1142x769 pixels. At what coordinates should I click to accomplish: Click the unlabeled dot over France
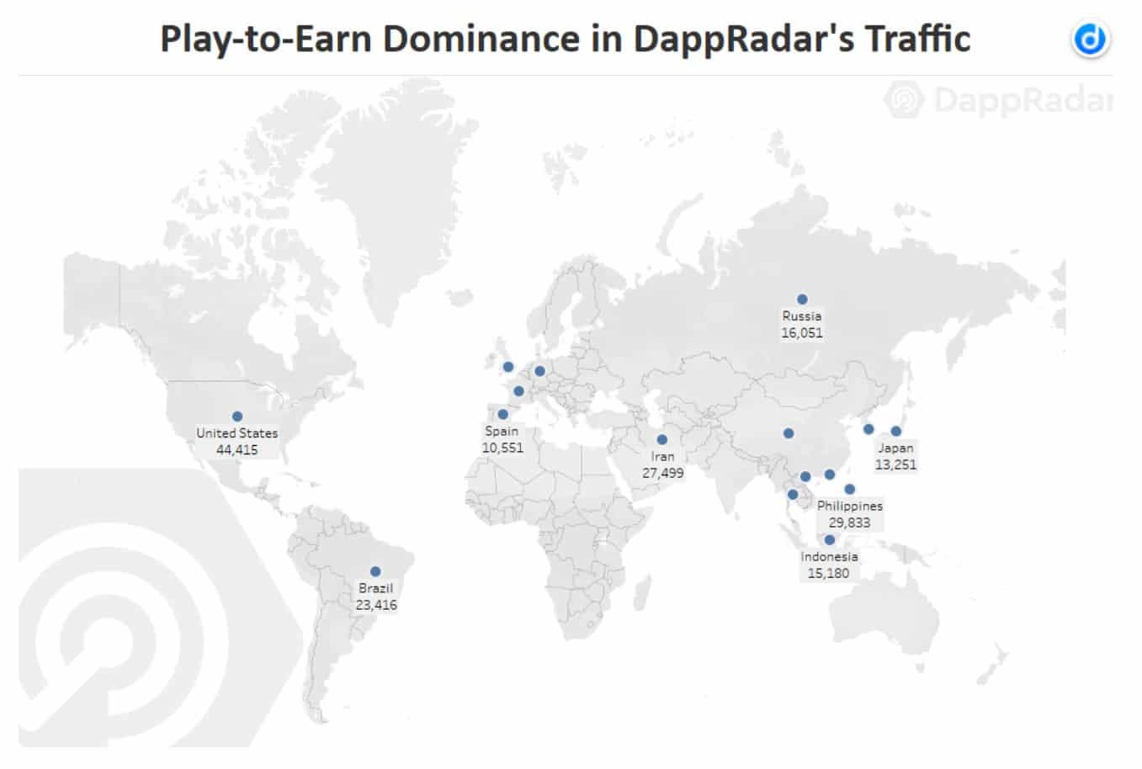pyautogui.click(x=518, y=391)
